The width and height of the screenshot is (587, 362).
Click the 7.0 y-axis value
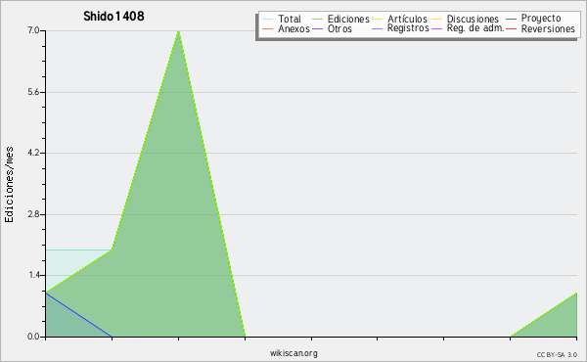(33, 30)
